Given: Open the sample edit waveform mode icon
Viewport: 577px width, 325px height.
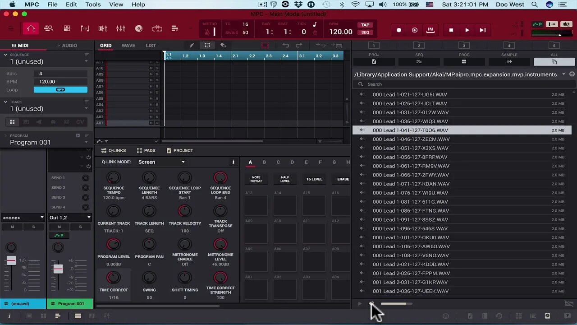Looking at the screenshot, I should (85, 28).
